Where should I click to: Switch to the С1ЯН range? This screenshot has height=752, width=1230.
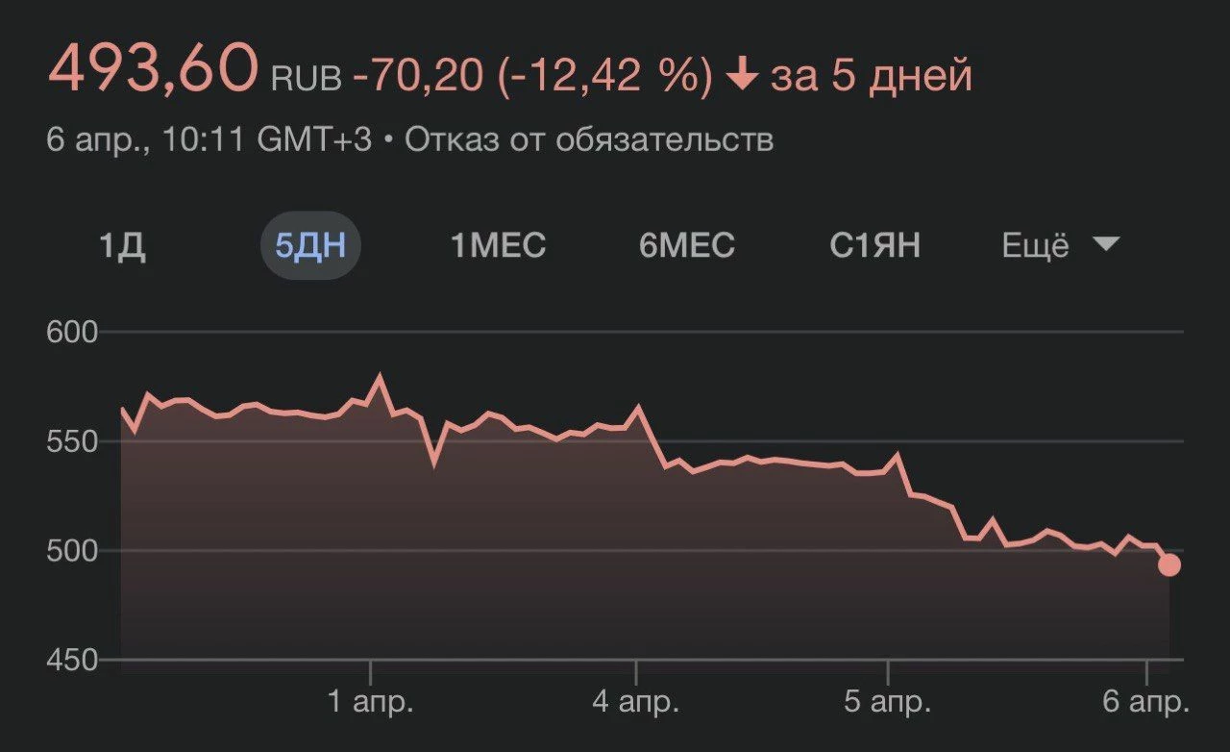click(875, 246)
